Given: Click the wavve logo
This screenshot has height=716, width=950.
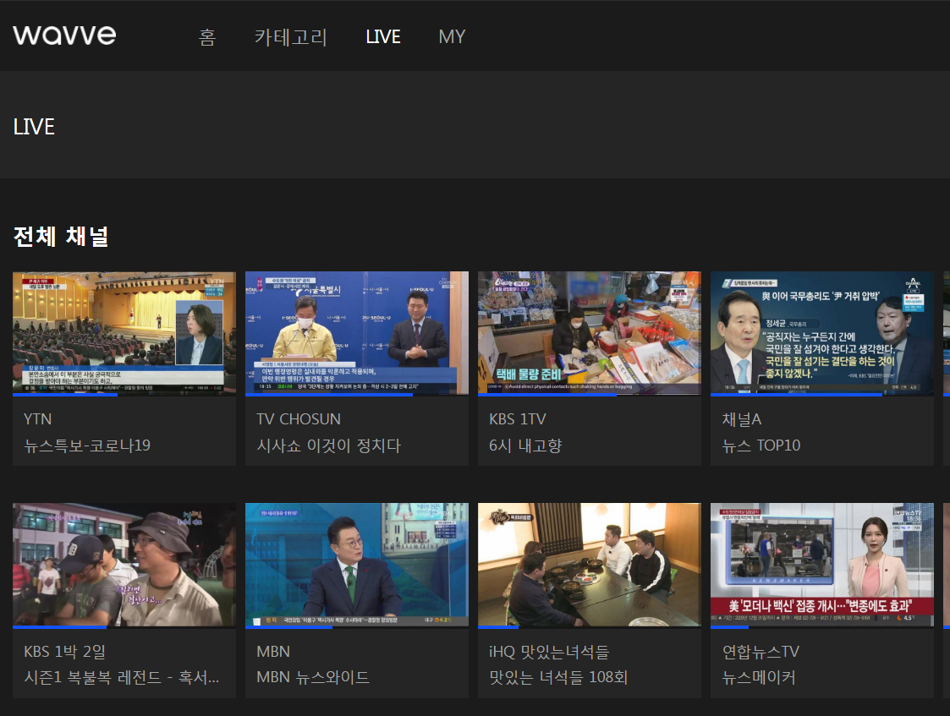Looking at the screenshot, I should [64, 36].
